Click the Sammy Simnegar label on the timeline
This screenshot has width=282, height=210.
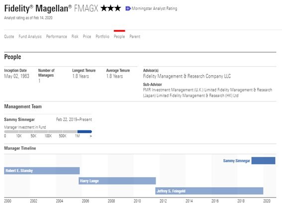coord(237,161)
